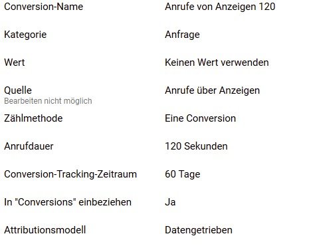Open the Anfrage category value

(x=182, y=35)
